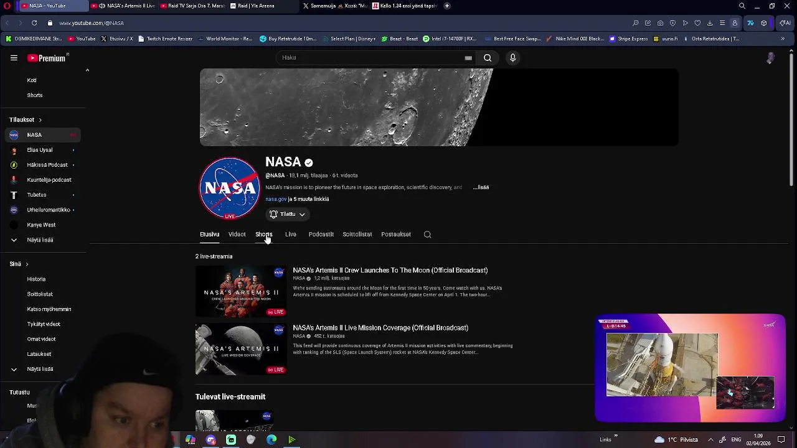Switch to the Postaukset tab

[396, 235]
